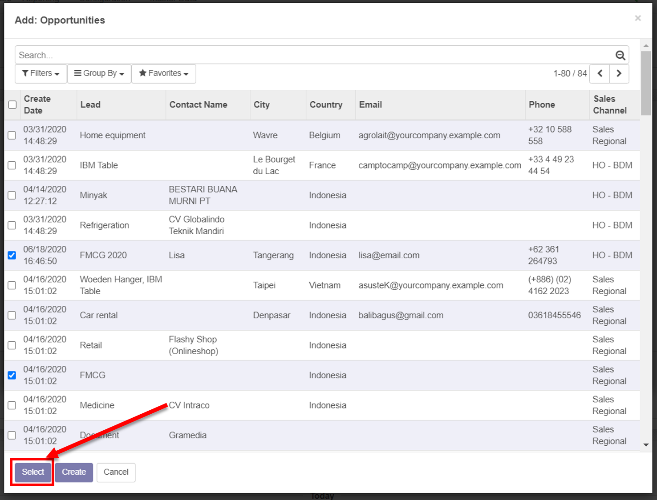The width and height of the screenshot is (657, 500).
Task: Click contact CV Globalindo Teknik Mandiri
Action: [197, 225]
